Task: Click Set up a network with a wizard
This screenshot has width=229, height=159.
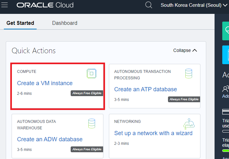Action: tap(153, 133)
